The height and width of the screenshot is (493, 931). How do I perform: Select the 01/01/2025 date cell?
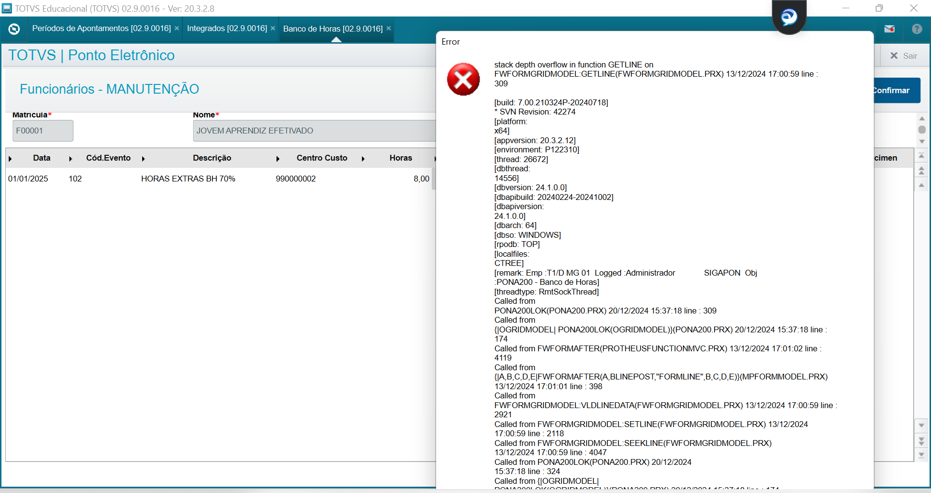pos(28,179)
